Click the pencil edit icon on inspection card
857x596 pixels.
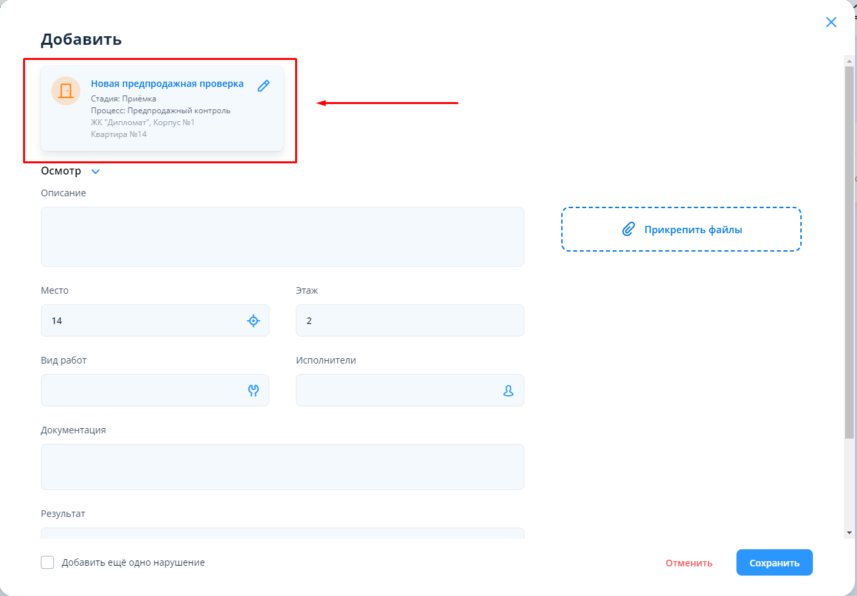click(263, 86)
